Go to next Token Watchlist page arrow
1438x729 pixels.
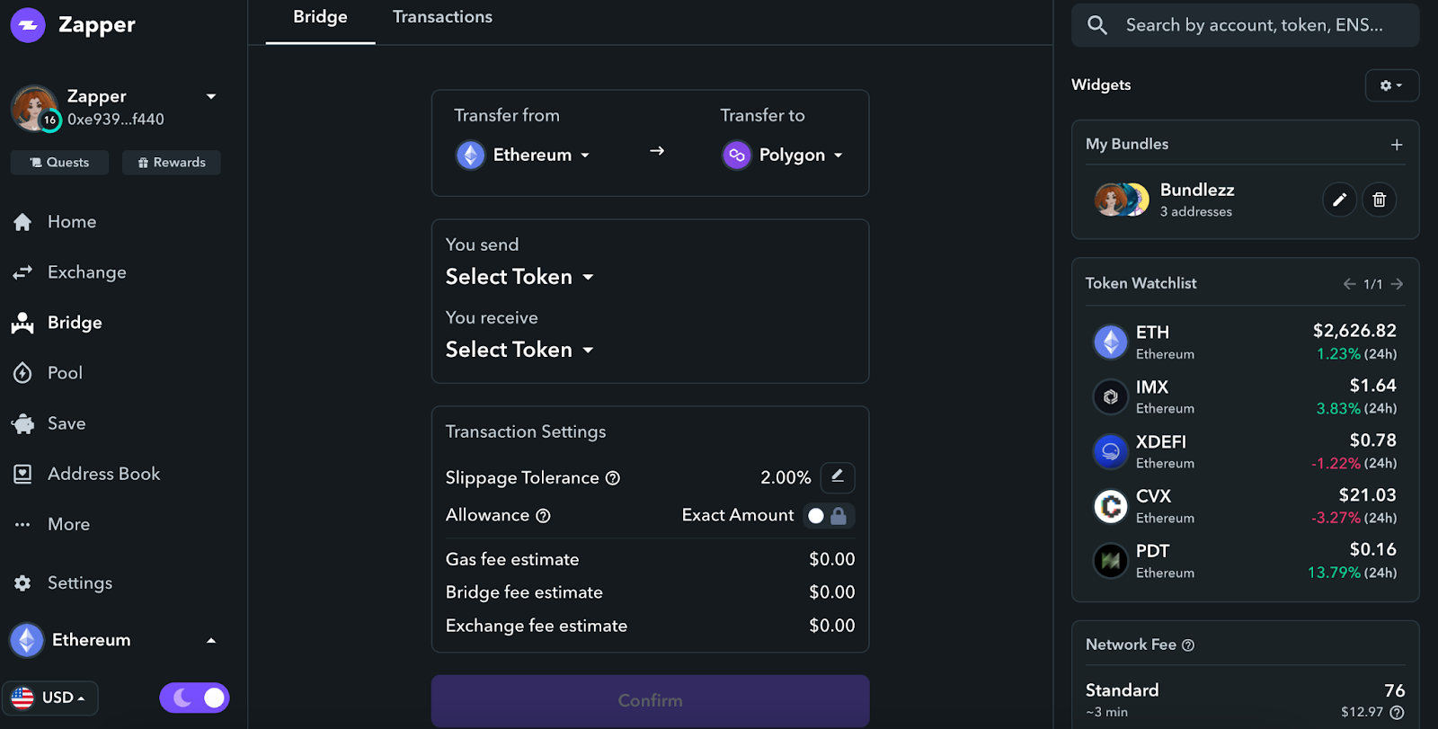click(1397, 284)
